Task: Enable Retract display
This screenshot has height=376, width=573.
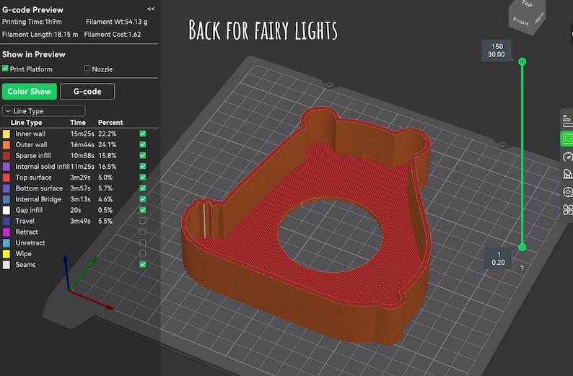Action: (142, 232)
